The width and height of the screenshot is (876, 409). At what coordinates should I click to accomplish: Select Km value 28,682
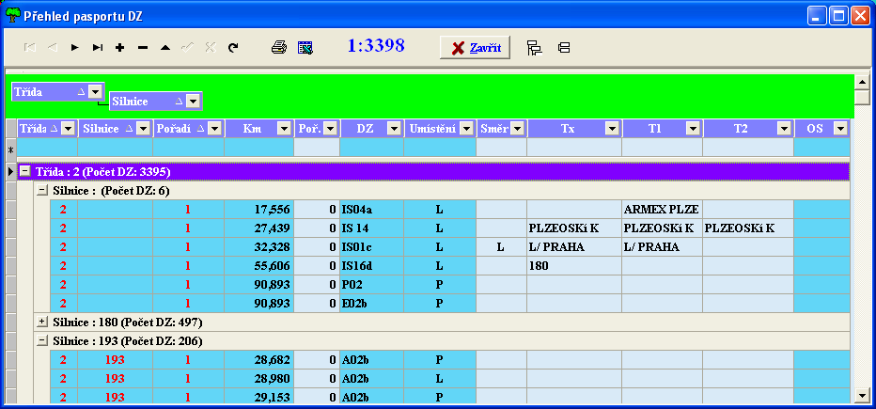pos(259,360)
